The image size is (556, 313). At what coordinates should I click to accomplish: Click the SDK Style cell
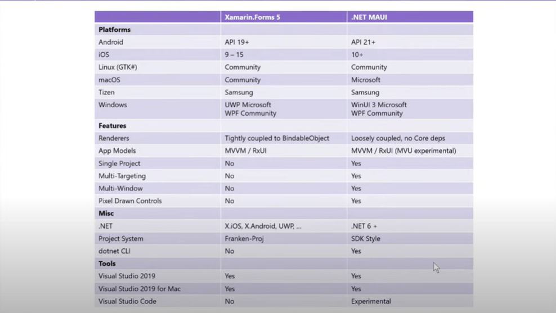point(366,238)
